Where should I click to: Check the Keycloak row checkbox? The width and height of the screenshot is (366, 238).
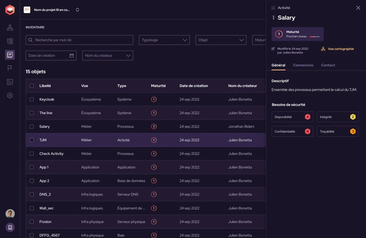[x=32, y=99]
